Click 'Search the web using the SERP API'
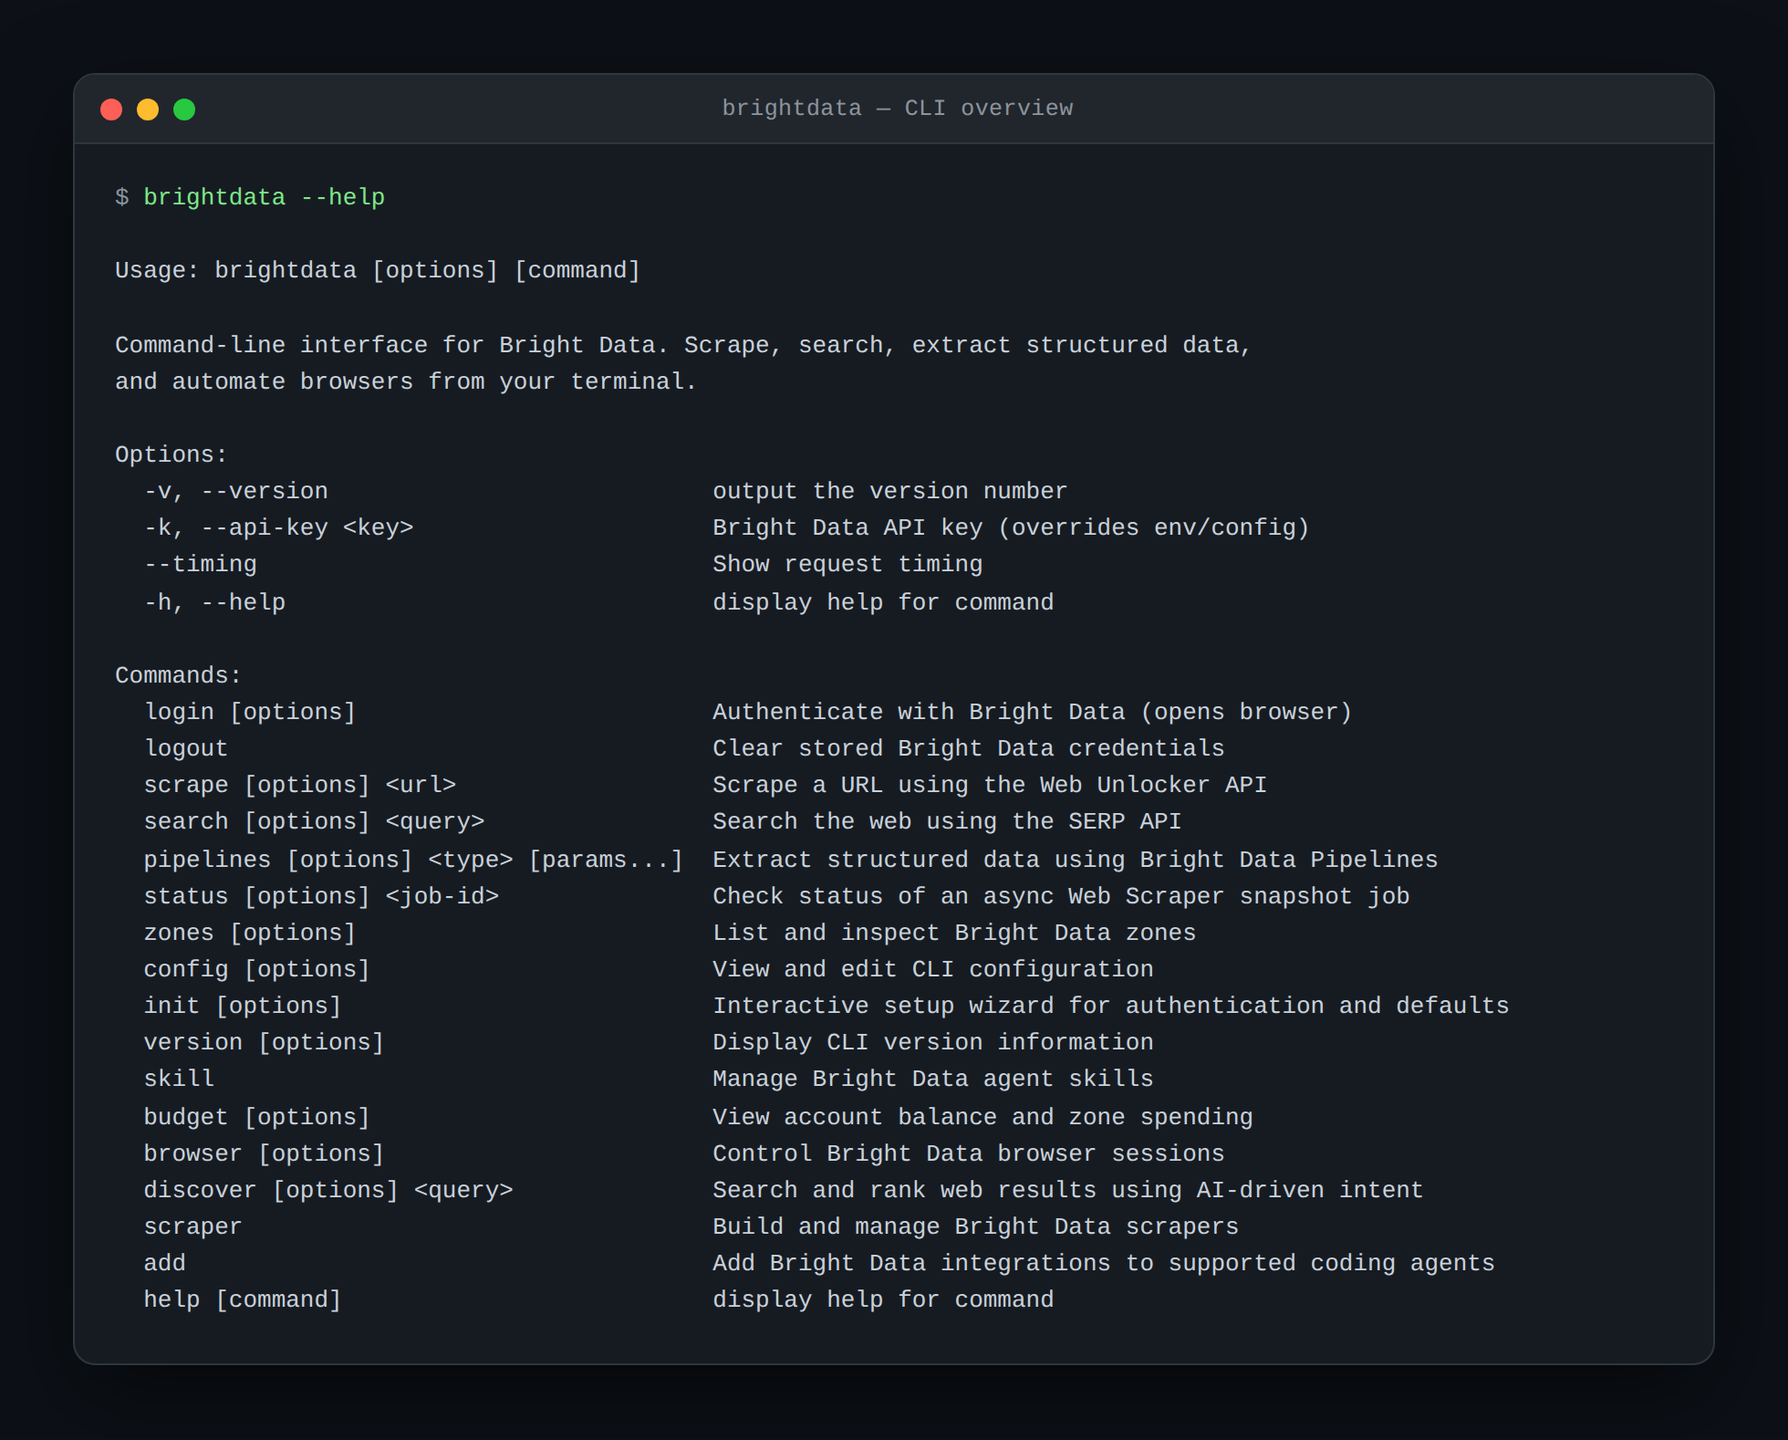The height and width of the screenshot is (1440, 1788). [x=947, y=821]
